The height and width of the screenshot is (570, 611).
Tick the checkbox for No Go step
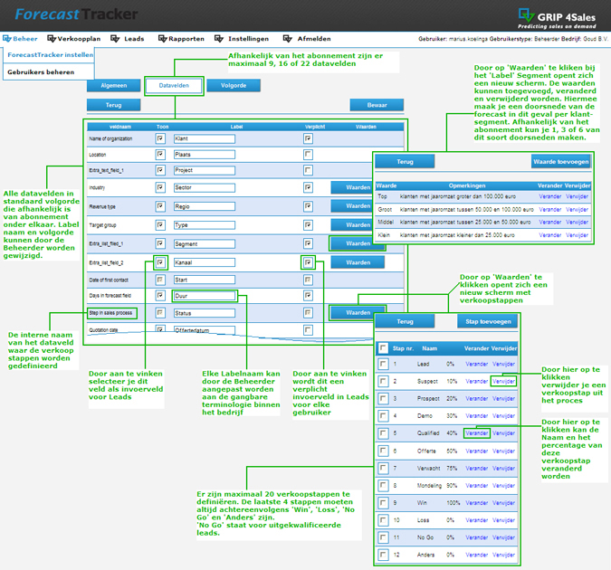pyautogui.click(x=384, y=537)
